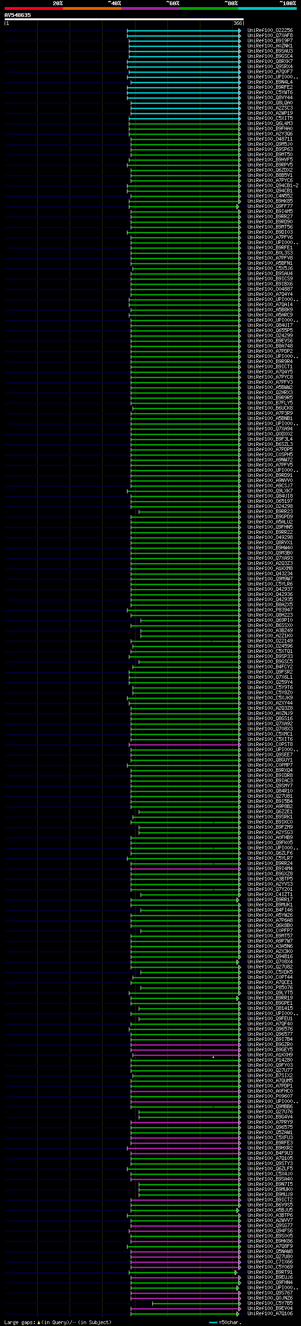Select the UniRef100_B9SAU3 label

pos(269,51)
